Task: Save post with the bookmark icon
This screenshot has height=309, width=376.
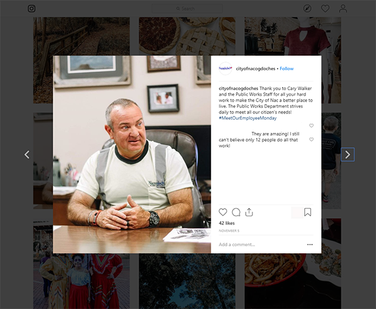Action: tap(308, 212)
